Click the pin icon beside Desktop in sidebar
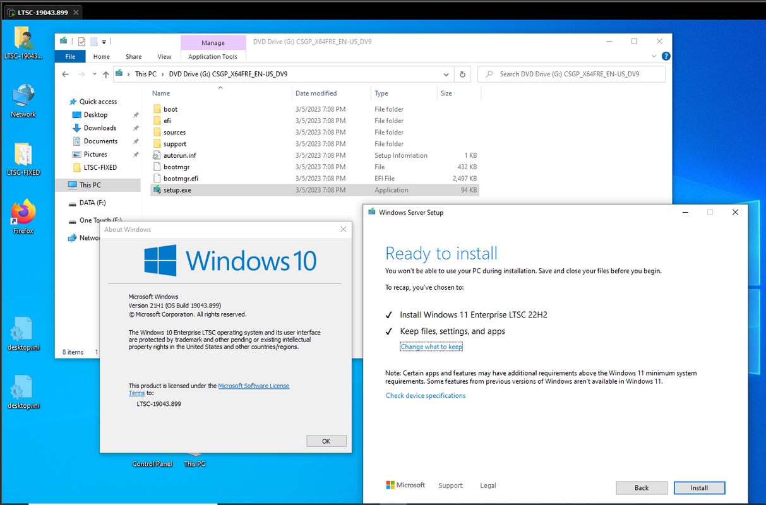766x505 pixels. click(136, 115)
